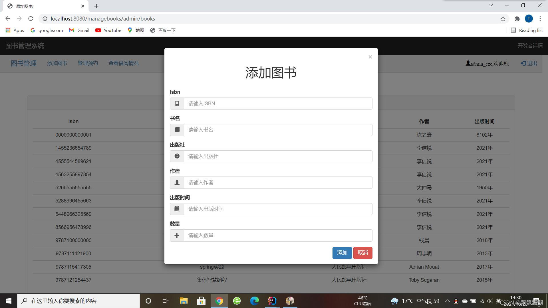
Task: Click the calendar icon beside 出版时间 field
Action: [177, 209]
